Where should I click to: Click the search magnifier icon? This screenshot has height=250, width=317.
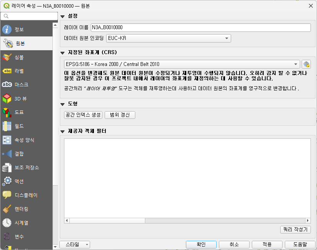[6, 16]
